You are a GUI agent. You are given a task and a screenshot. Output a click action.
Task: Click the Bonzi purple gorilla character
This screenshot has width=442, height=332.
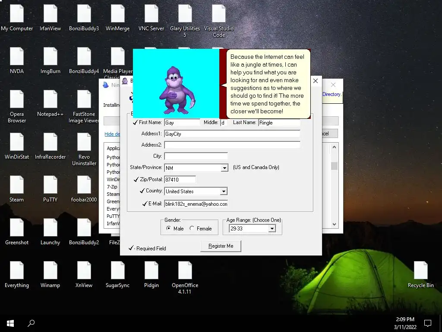tap(177, 90)
